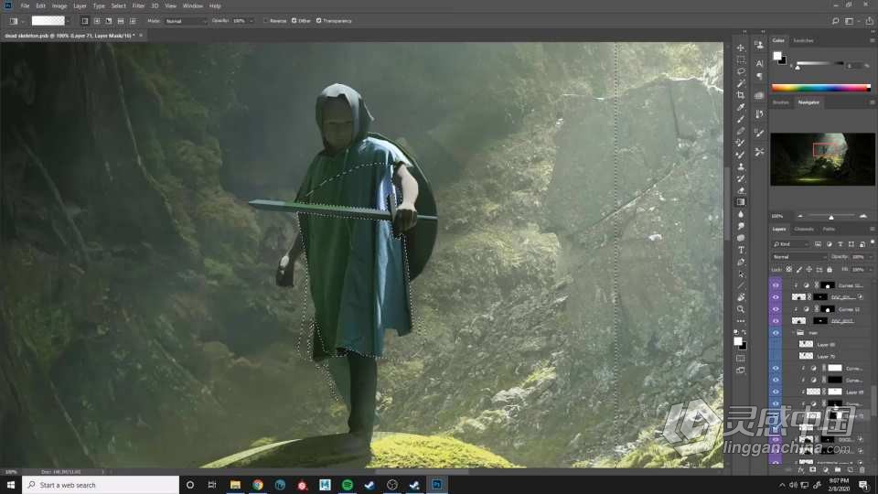This screenshot has height=494, width=878.
Task: Choose the Diamond Gradient style
Action: point(133,21)
